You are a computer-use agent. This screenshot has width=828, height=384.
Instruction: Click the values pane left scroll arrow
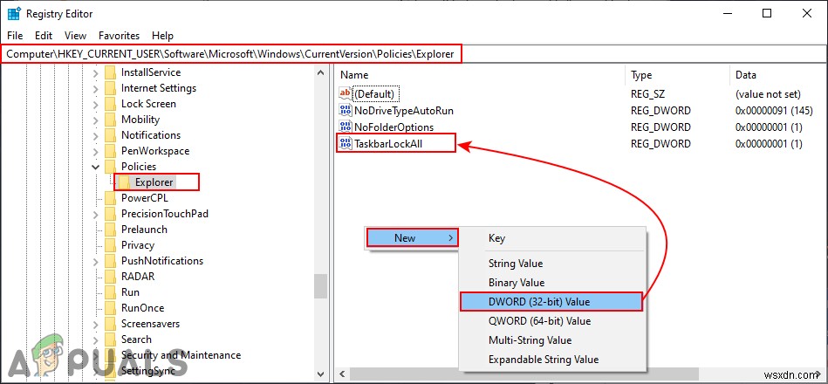343,374
